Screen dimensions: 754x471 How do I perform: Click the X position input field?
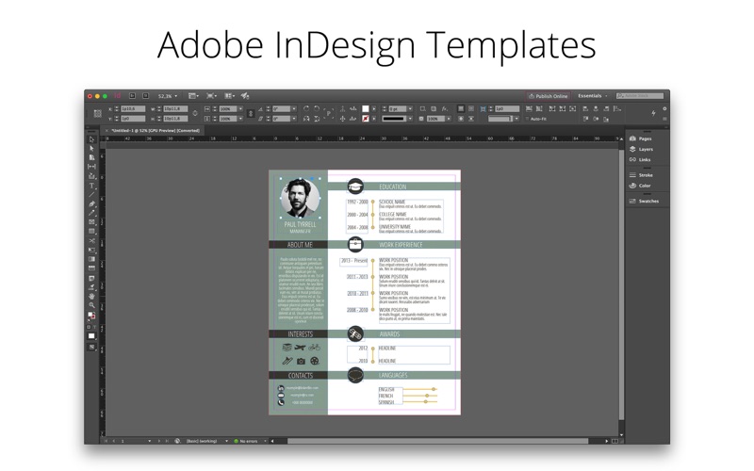pos(132,109)
